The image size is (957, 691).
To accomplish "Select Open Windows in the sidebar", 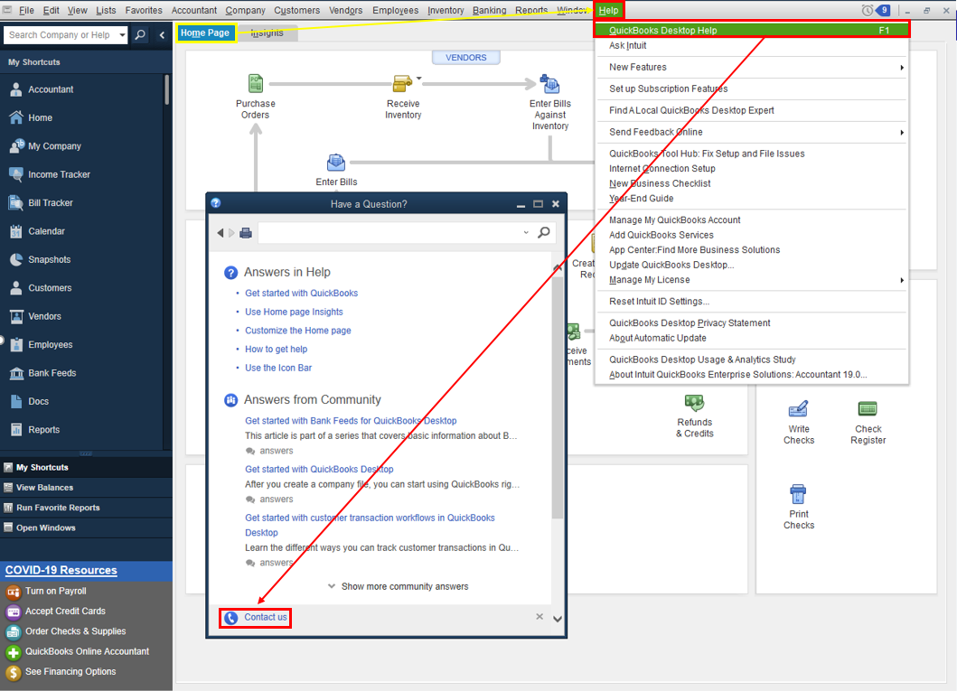I will coord(46,528).
